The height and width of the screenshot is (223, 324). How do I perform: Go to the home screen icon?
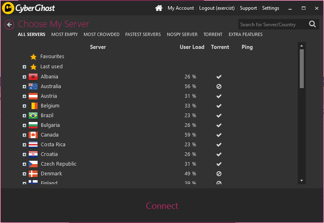click(159, 8)
